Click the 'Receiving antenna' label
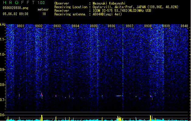 (70, 14)
